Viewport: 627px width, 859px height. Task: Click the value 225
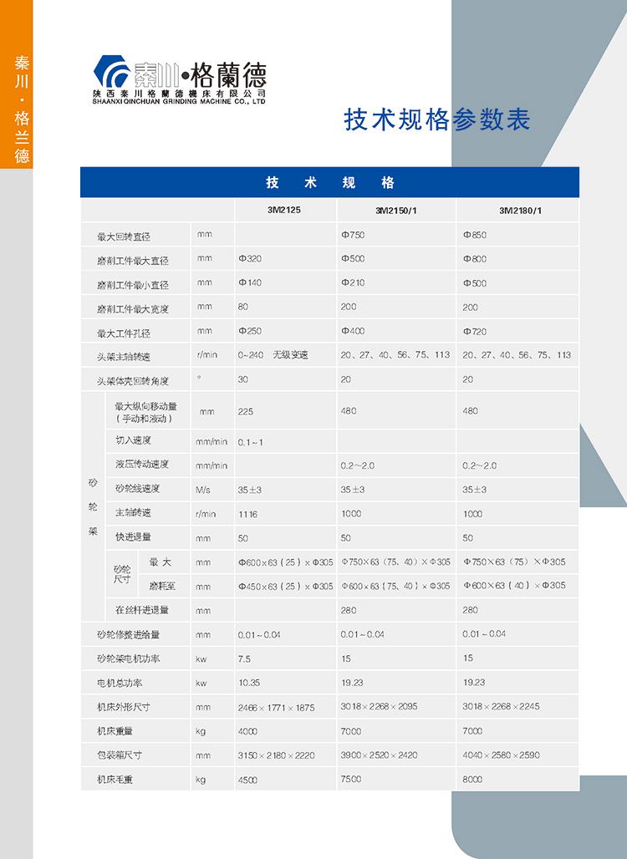(x=246, y=411)
